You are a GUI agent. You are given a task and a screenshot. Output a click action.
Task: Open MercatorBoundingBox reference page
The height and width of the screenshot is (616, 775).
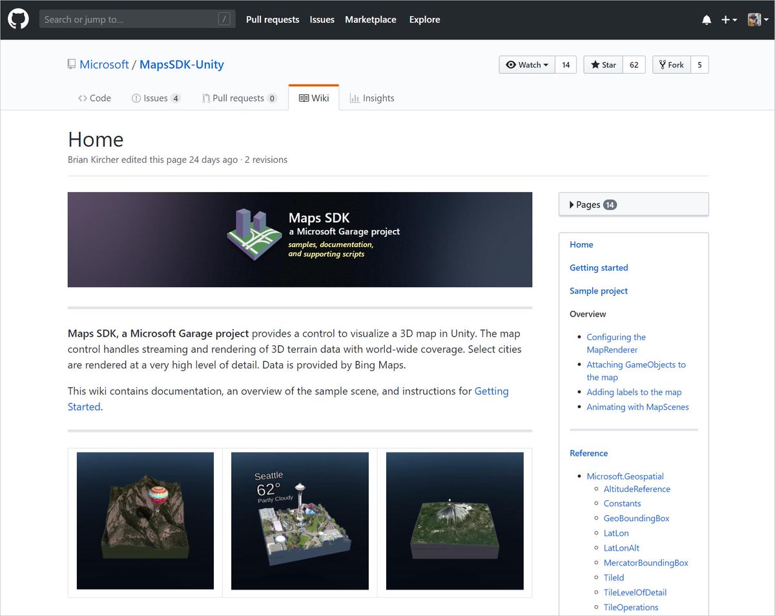646,563
